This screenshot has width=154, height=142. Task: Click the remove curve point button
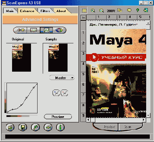coord(64,93)
